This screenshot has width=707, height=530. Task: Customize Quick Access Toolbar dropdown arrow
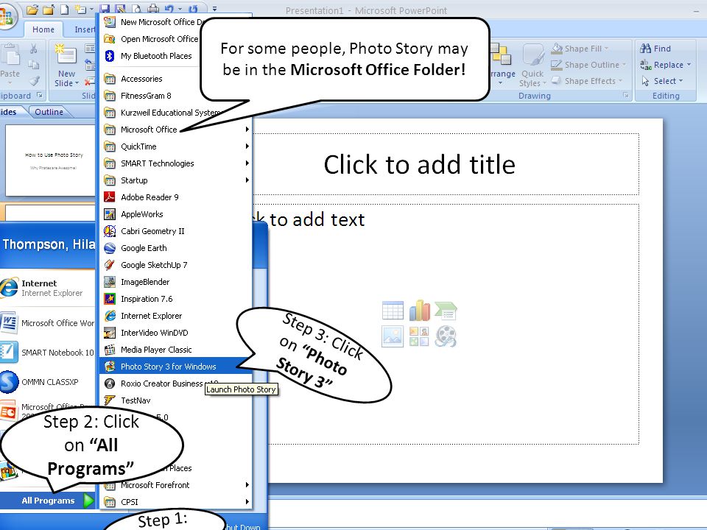[214, 9]
